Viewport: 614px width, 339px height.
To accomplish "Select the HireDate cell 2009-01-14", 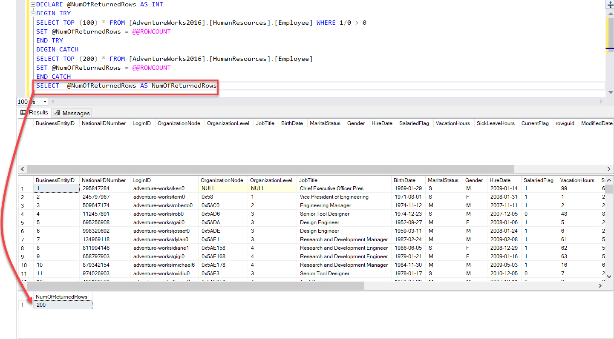I will 504,188.
